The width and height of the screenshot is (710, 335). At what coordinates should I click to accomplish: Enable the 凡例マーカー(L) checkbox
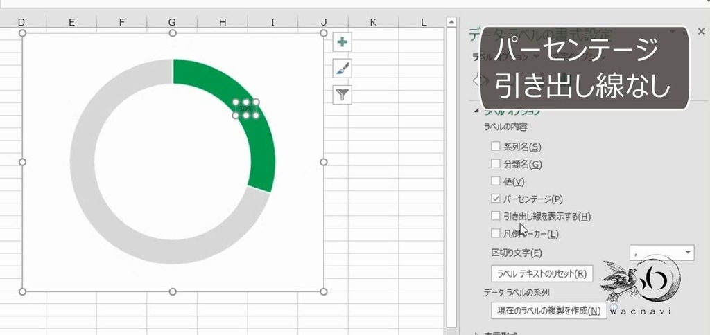495,234
